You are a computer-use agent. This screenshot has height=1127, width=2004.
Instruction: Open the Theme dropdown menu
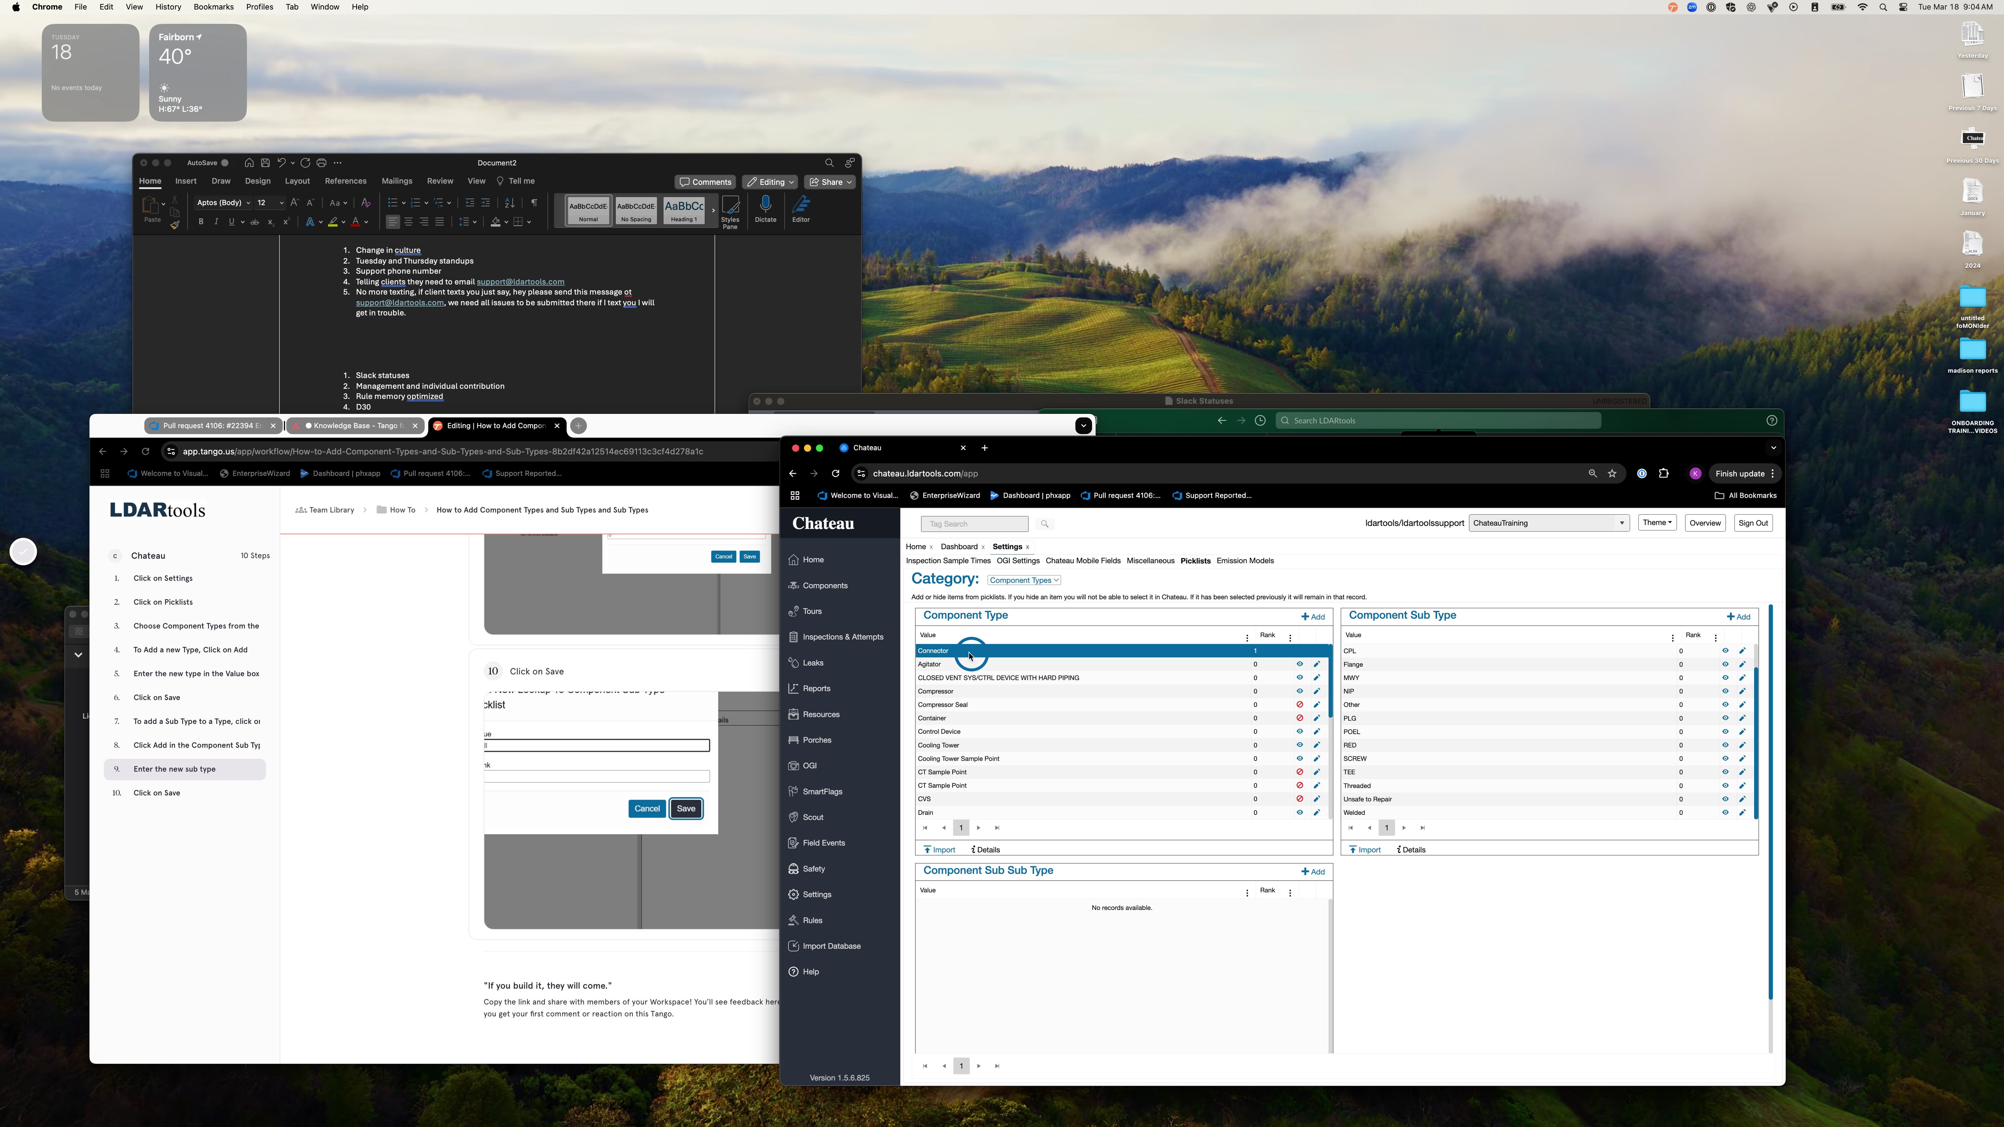[1657, 523]
